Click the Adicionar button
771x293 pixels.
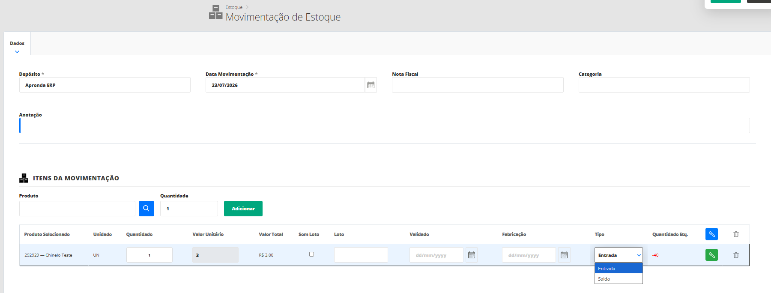click(243, 209)
